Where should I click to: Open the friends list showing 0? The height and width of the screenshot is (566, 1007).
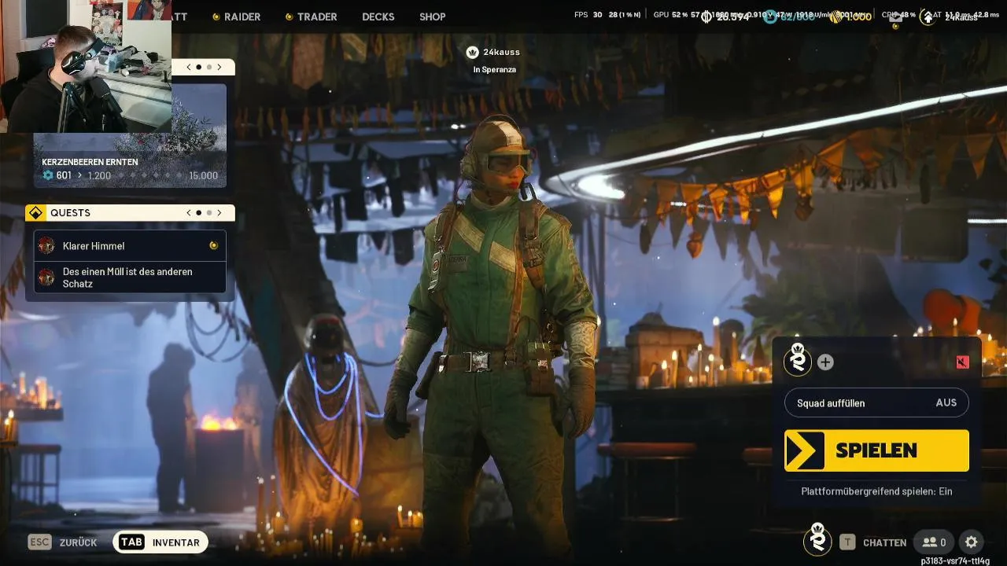pos(934,542)
